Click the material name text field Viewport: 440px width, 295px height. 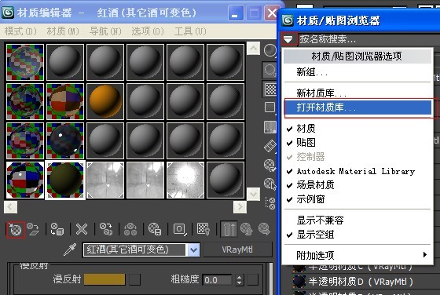pos(134,249)
